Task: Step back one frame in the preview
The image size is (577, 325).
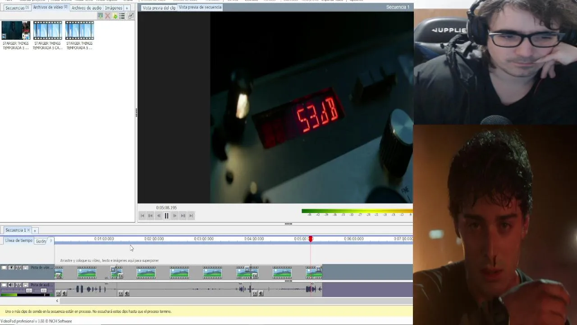Action: pos(158,216)
